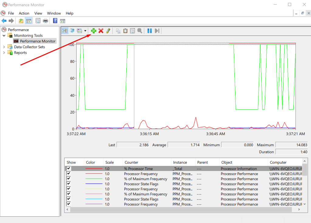Uncheck Show for the cyan Processor State Flags row
This screenshot has height=223, width=311.
point(69,199)
